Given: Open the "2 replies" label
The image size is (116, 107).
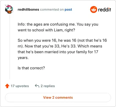Looking at the screenshot, I should [48, 86].
